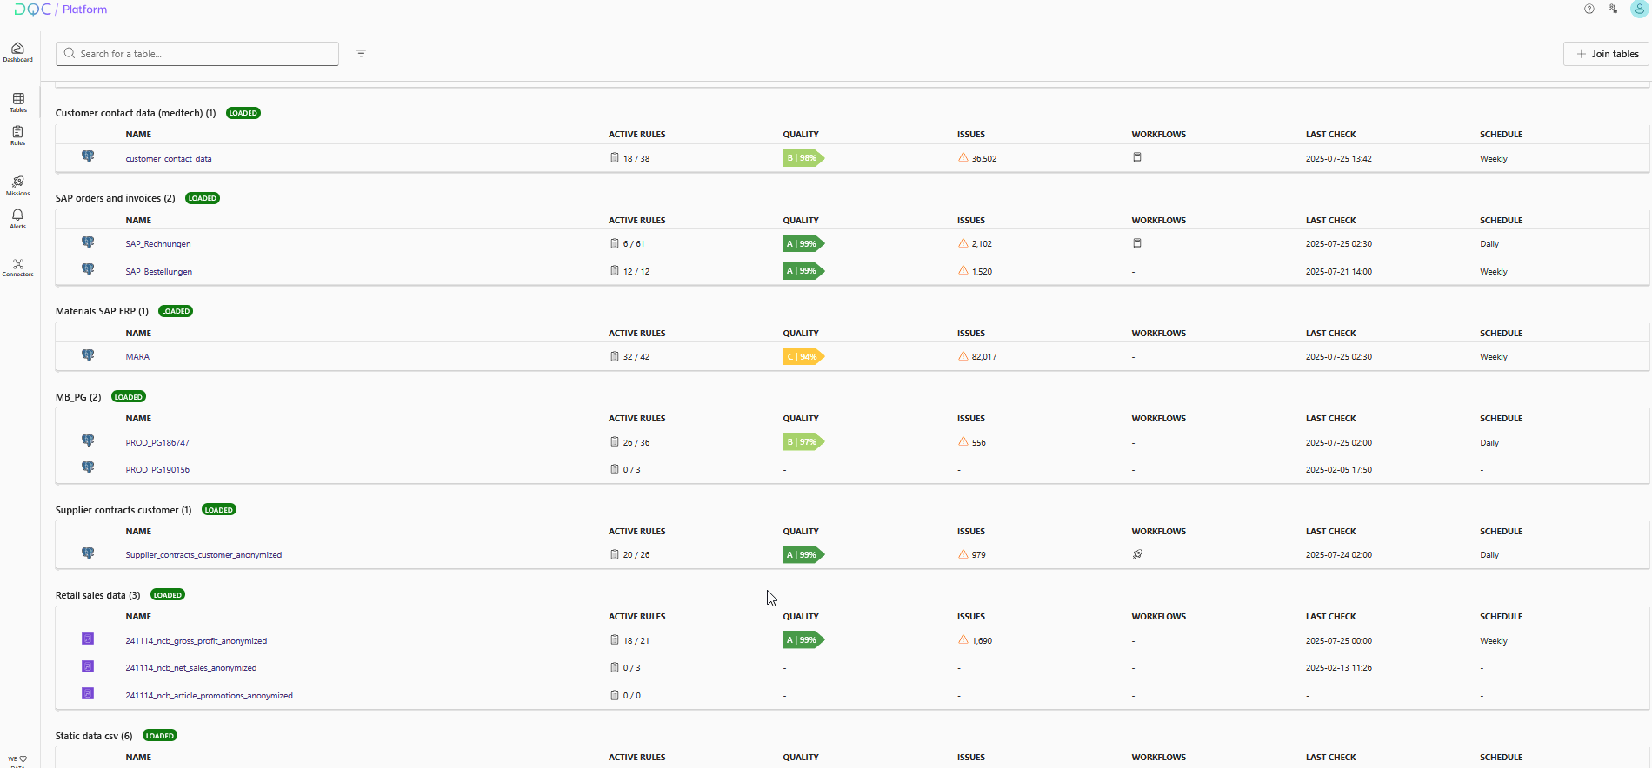Image resolution: width=1652 pixels, height=768 pixels.
Task: Click the A | 99% badge for 241114_ncb_gross_profit_anonymized
Action: (803, 640)
